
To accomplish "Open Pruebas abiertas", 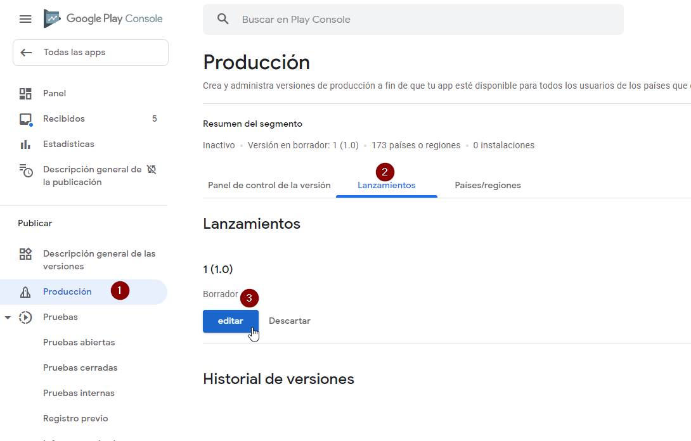I will 79,342.
